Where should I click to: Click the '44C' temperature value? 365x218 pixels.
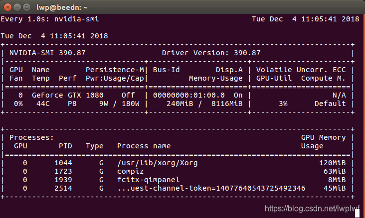(x=43, y=104)
